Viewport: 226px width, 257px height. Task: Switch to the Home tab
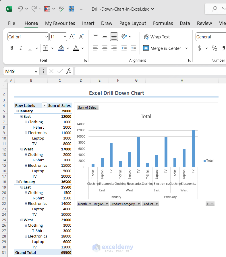[31, 23]
